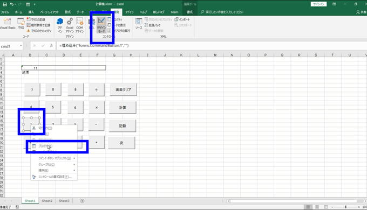Switch to Sheet2 tab
This screenshot has width=367, height=210.
coord(47,201)
